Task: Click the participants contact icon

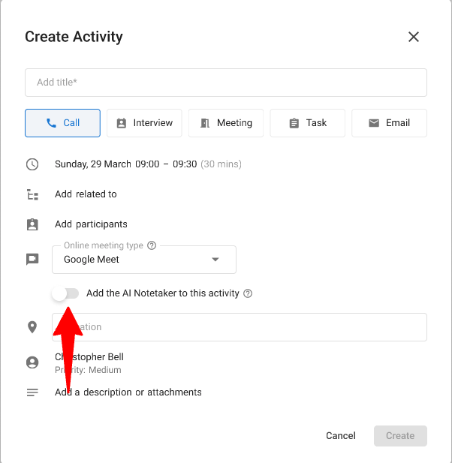Action: click(32, 224)
